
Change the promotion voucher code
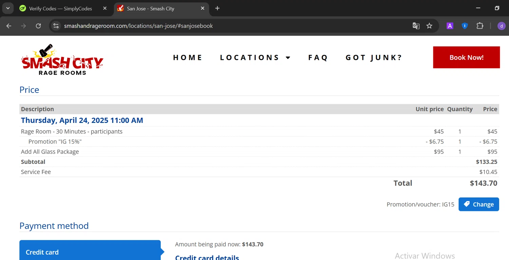(x=479, y=204)
